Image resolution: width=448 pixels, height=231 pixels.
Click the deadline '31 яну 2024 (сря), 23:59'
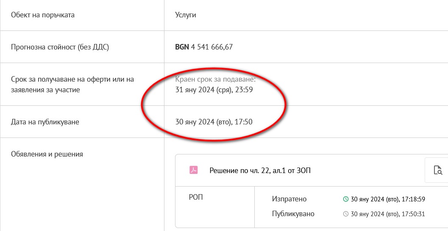[214, 90]
